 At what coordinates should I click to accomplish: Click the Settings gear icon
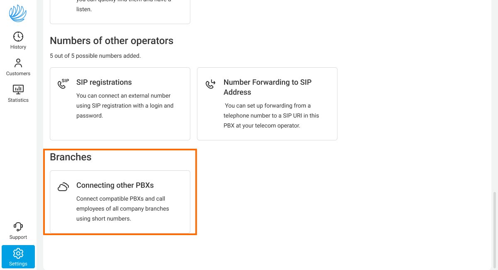(x=18, y=253)
